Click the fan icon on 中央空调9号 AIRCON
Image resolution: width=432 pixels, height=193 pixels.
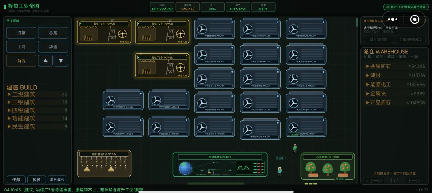pyautogui.click(x=294, y=55)
